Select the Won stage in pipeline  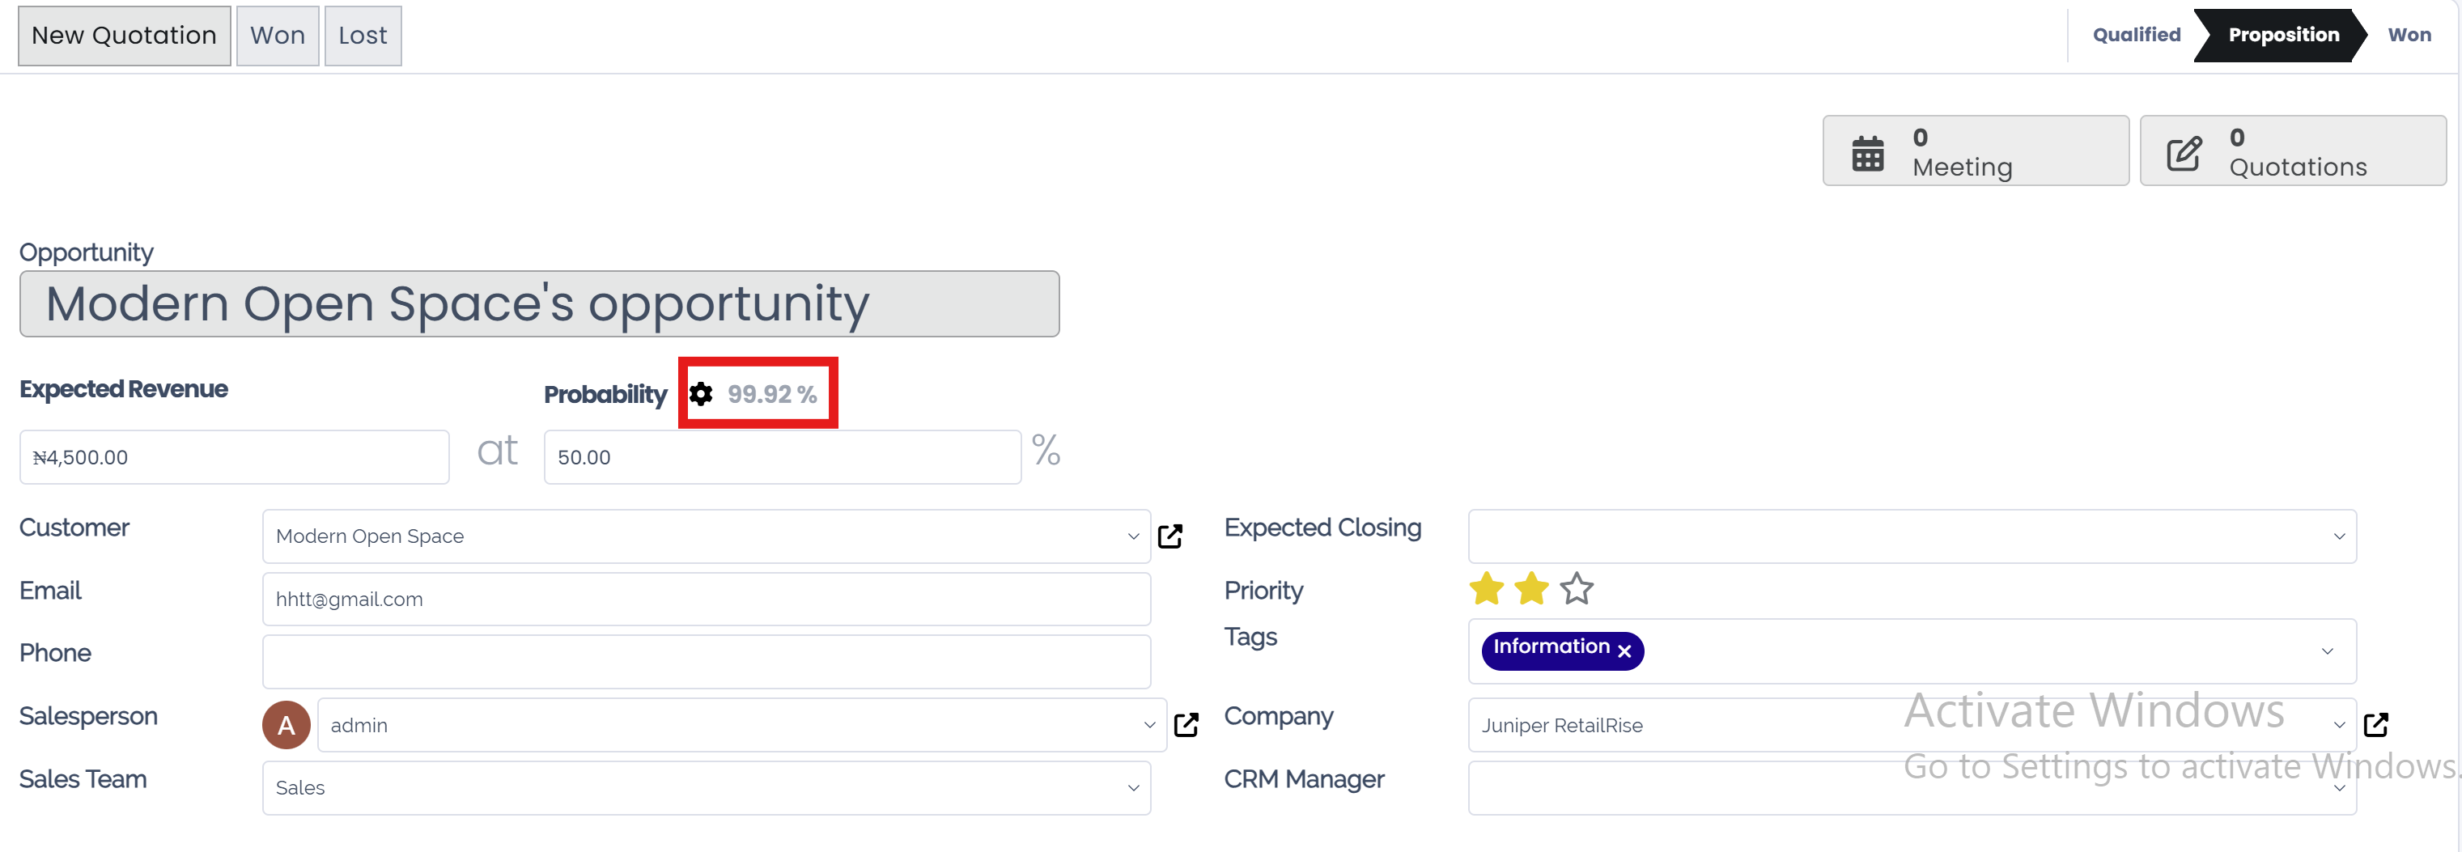coord(2409,36)
